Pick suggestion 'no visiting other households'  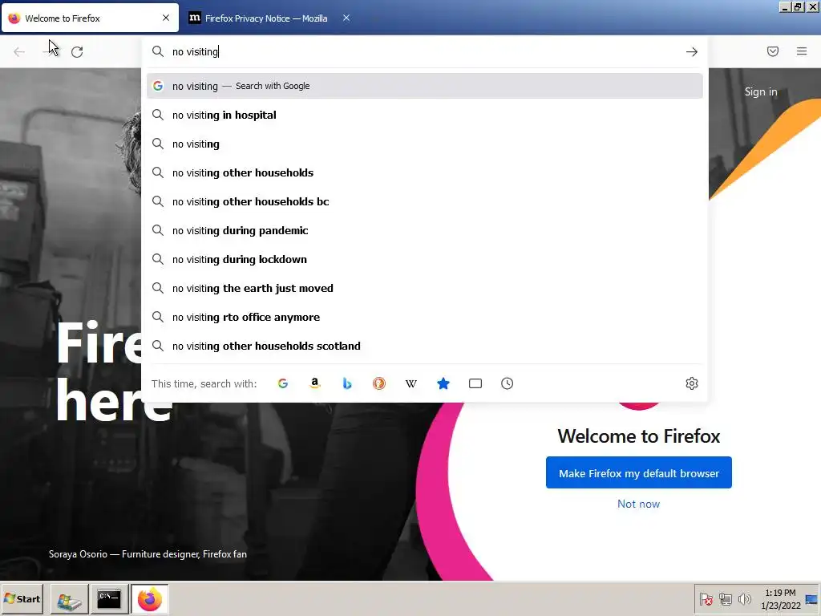point(425,173)
